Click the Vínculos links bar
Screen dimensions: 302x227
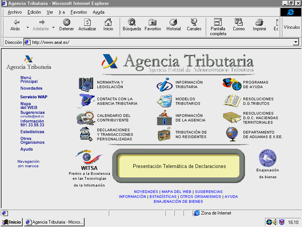tap(291, 27)
